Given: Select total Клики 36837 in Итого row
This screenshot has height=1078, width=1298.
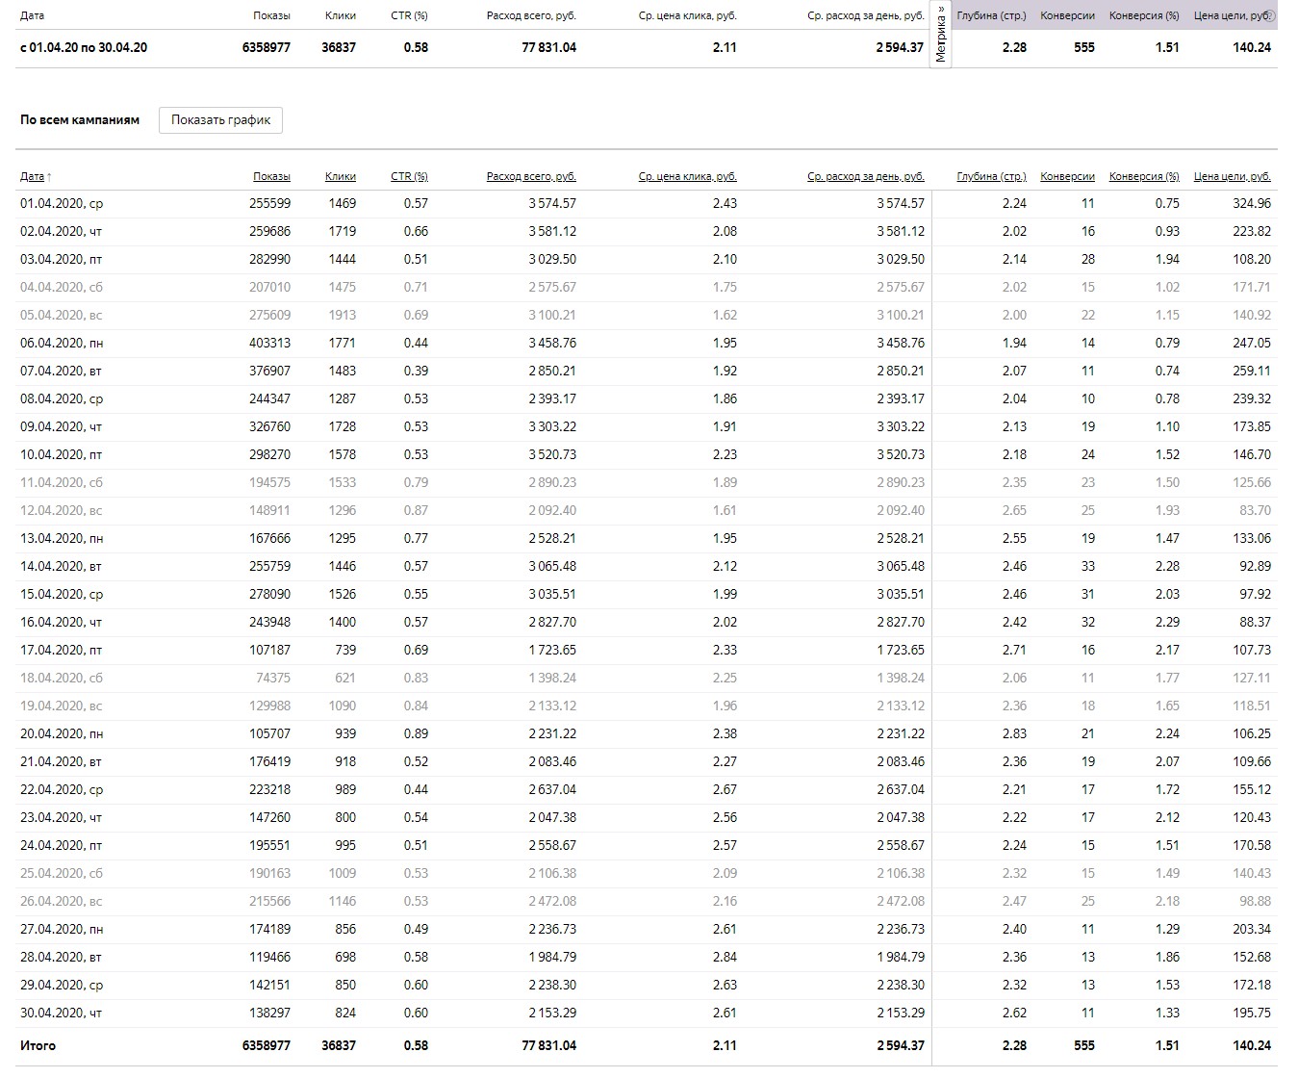Looking at the screenshot, I should coord(339,1045).
